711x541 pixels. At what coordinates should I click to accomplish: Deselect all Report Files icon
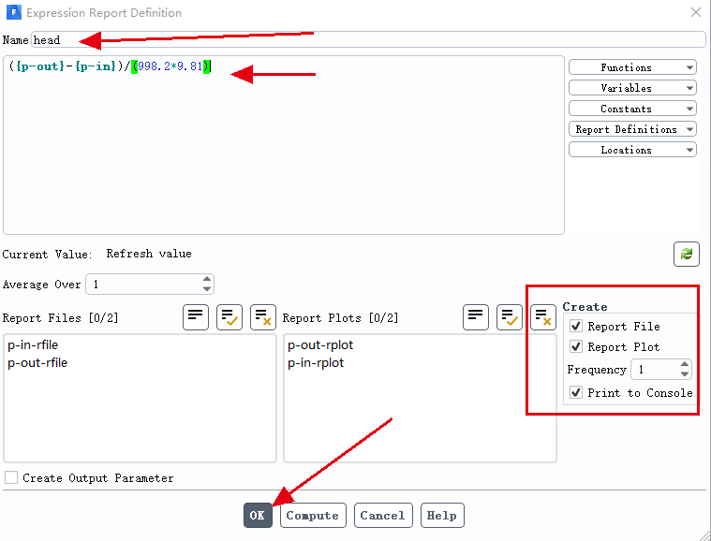263,317
